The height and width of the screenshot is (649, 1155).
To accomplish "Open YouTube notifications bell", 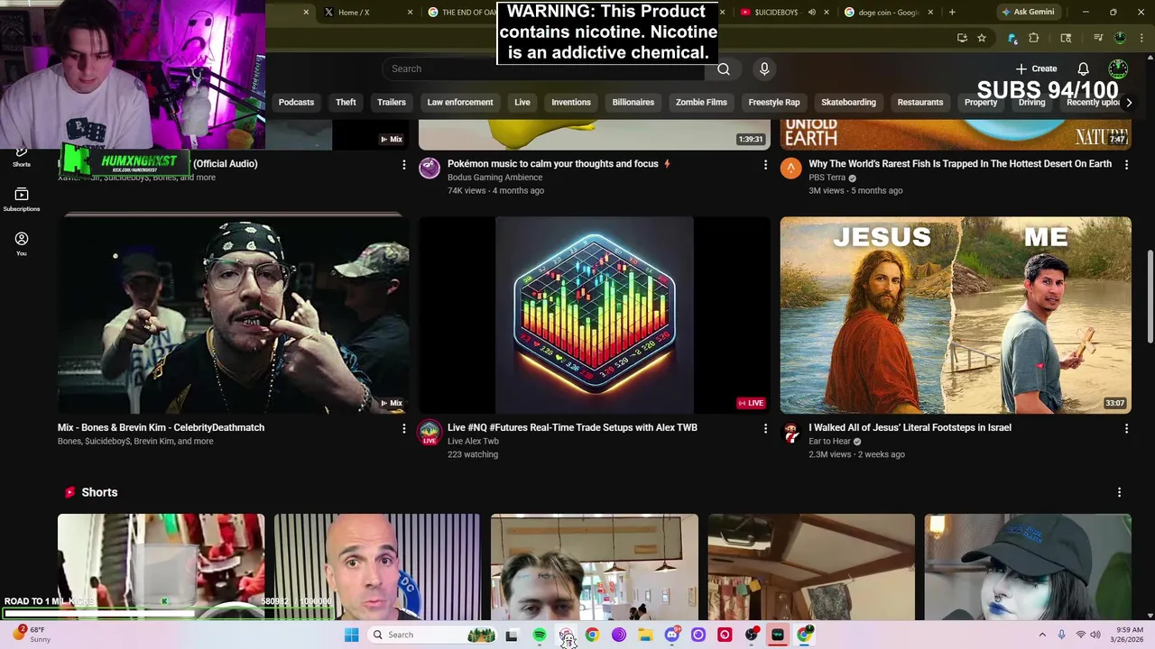I will 1083,69.
